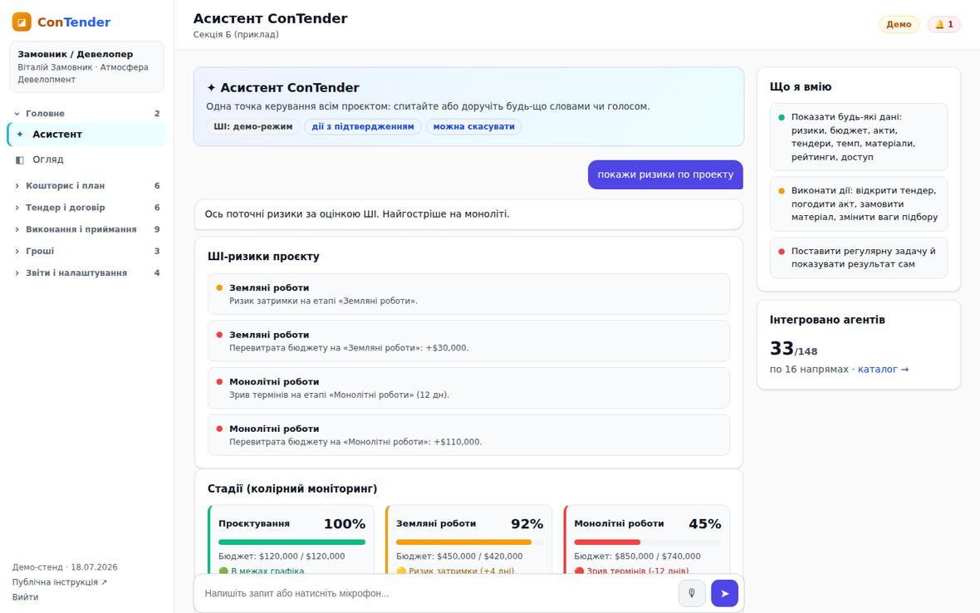Select the Земляні роботи delay risk card
The height and width of the screenshot is (613, 980).
[x=468, y=294]
